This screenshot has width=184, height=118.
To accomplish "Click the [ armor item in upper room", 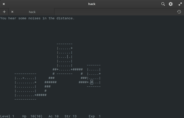I will coord(68,57).
